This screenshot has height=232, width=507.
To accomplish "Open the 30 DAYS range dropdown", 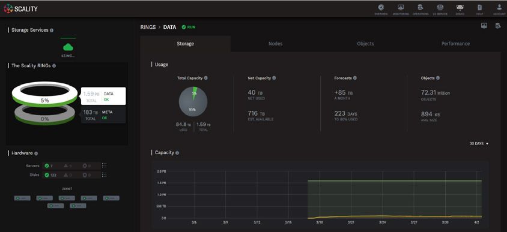I will click(x=479, y=144).
